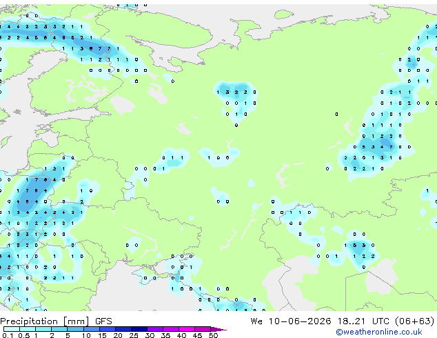Click the 30 to 35 mm purple swatch
This screenshot has width=437, height=338.
(x=155, y=329)
